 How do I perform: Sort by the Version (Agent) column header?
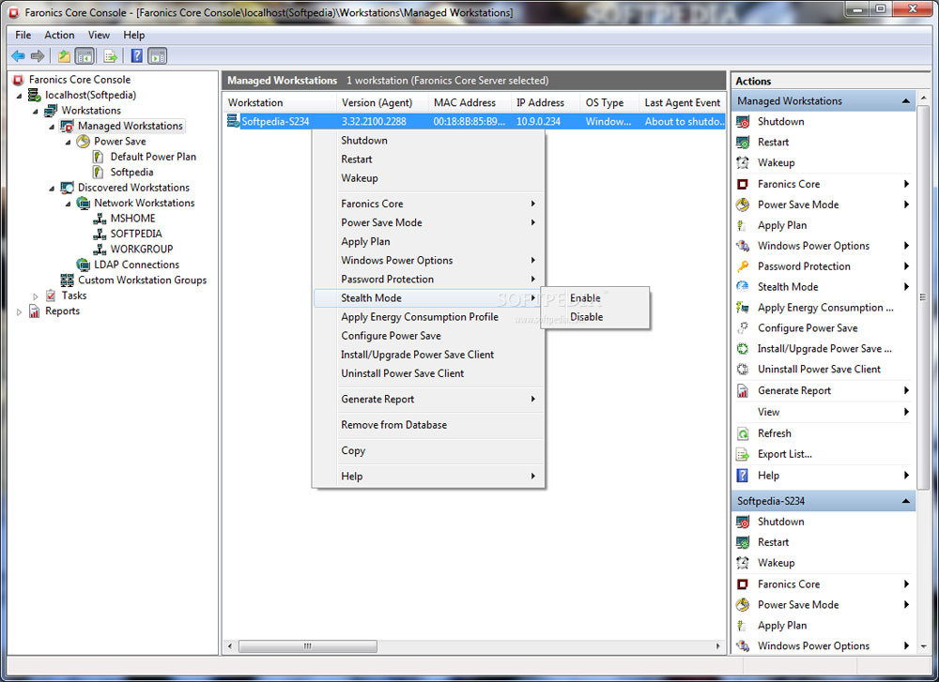383,102
